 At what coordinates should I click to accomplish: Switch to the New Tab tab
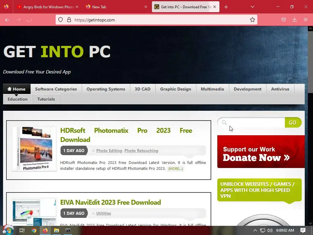click(x=116, y=7)
